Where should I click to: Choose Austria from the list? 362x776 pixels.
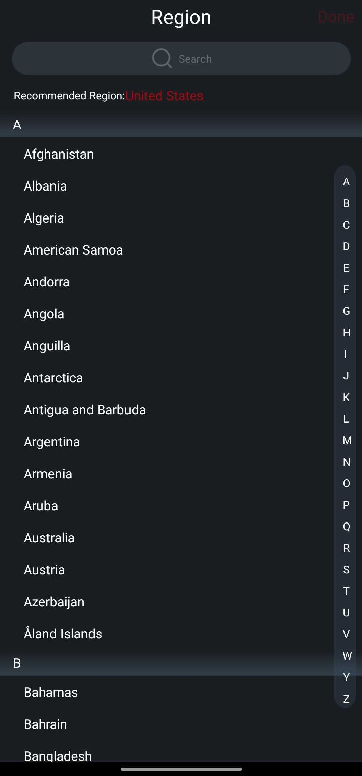click(181, 570)
